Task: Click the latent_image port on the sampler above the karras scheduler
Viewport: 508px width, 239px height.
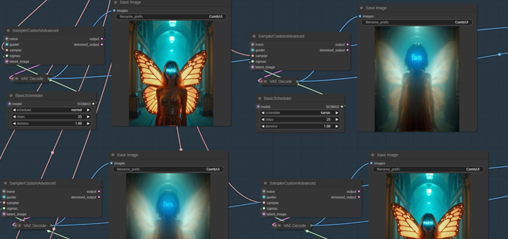Action: coord(253,67)
